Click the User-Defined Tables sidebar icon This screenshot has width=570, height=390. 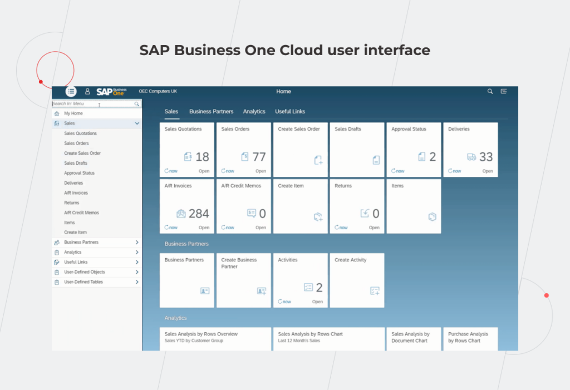click(57, 282)
